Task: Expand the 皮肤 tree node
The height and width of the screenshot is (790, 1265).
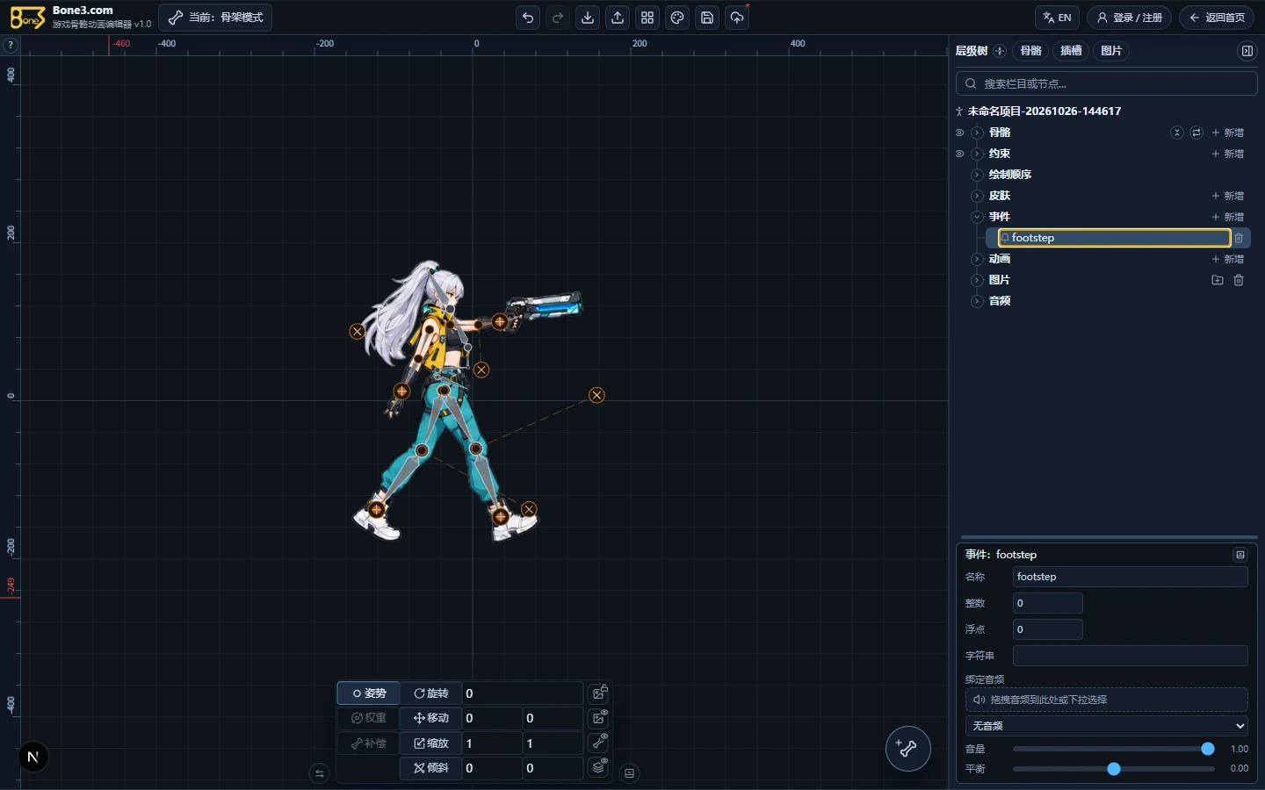Action: coord(977,196)
